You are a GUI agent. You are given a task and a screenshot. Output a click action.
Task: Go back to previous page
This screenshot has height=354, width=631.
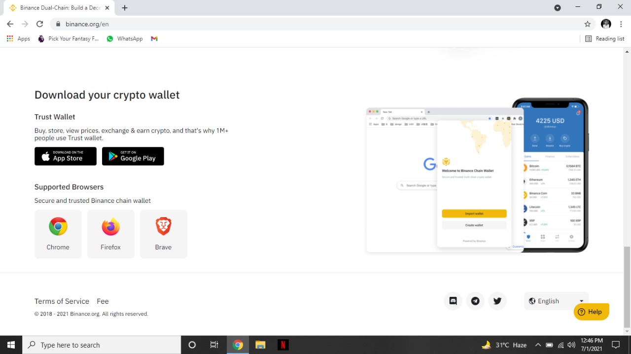click(10, 24)
